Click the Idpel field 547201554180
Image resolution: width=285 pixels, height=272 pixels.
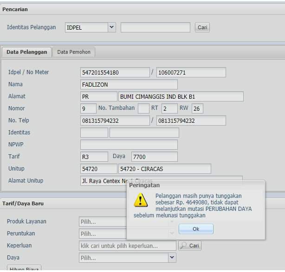coord(115,72)
